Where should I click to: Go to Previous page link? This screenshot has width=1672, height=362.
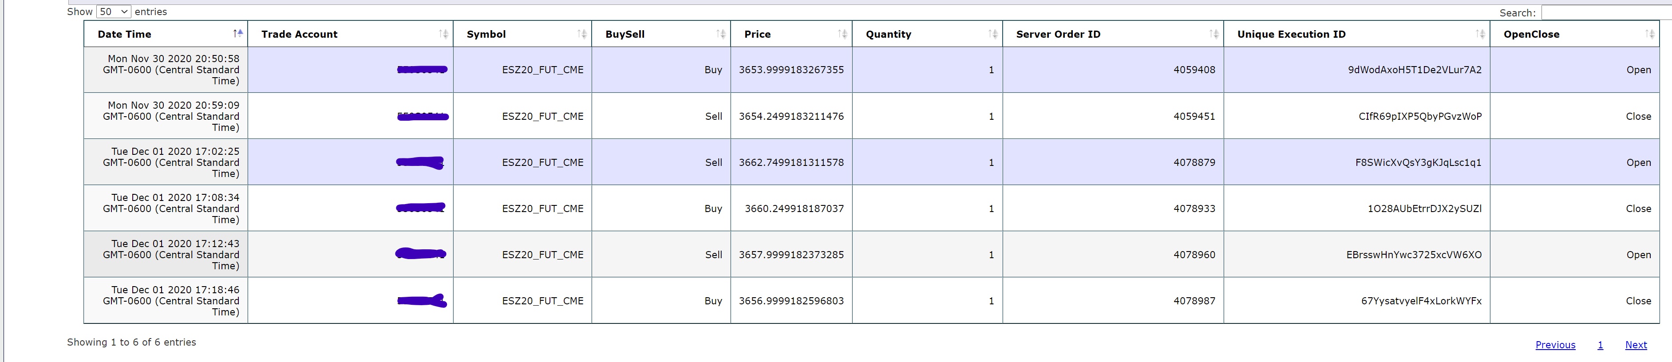point(1555,345)
